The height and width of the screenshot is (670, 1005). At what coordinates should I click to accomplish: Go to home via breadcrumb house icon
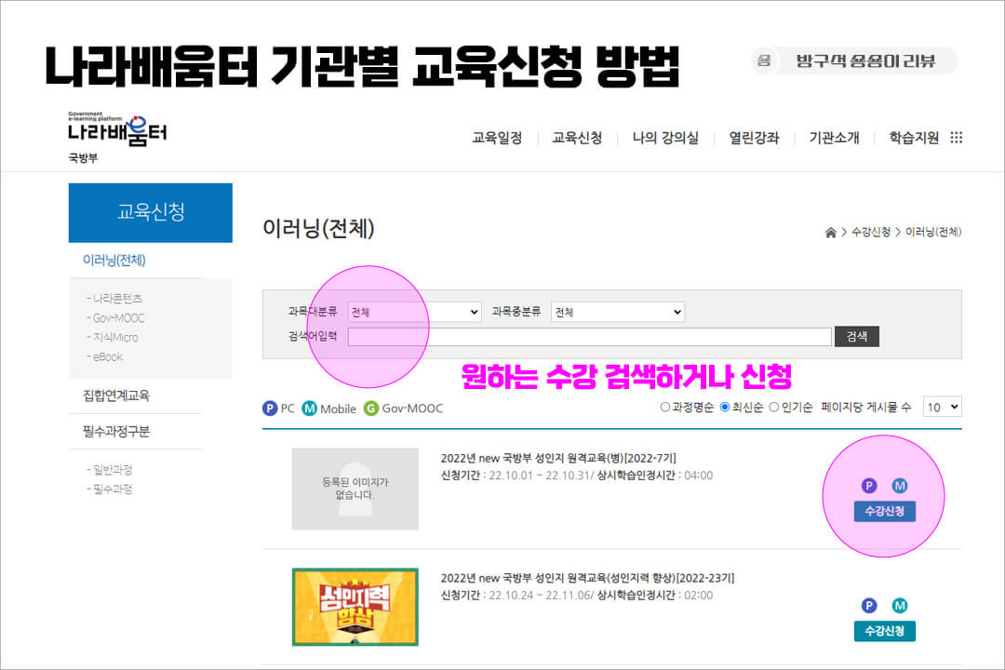coord(830,232)
